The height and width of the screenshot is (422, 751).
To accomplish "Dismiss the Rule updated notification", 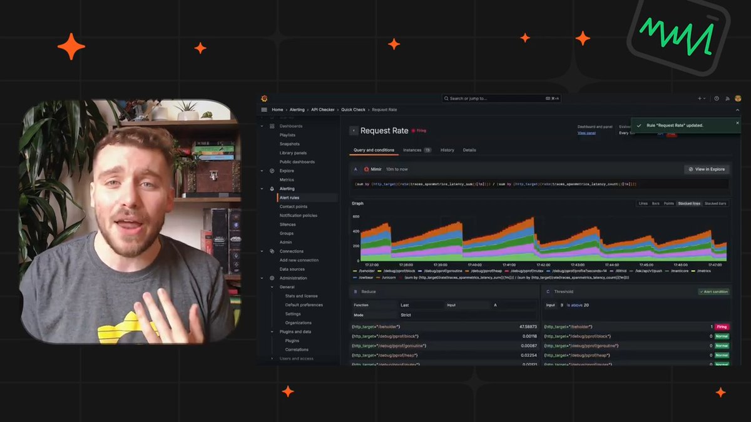I will [x=737, y=123].
